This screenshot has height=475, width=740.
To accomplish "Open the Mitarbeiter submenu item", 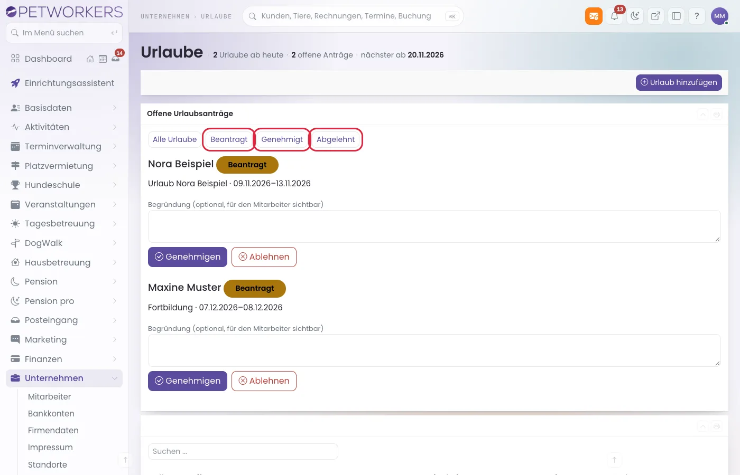I will (x=49, y=397).
